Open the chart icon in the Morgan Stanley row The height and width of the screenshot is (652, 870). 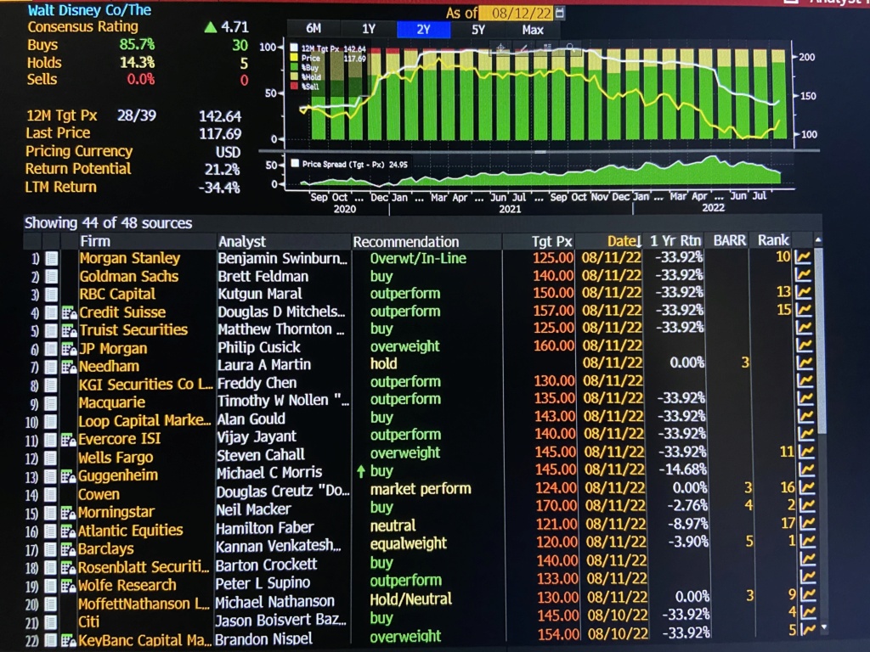coord(802,258)
